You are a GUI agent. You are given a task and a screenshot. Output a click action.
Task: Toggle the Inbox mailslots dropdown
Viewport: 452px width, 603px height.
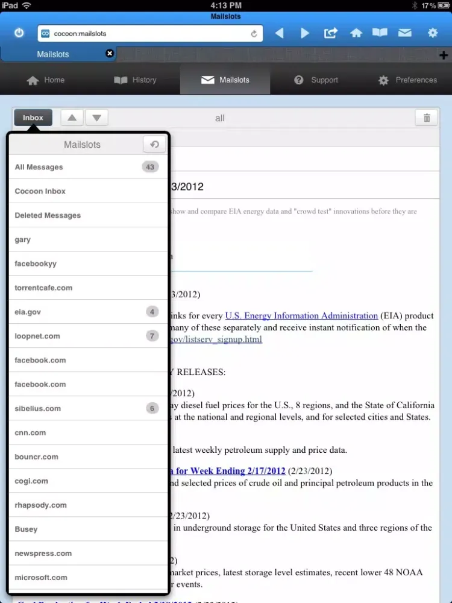[x=33, y=118]
